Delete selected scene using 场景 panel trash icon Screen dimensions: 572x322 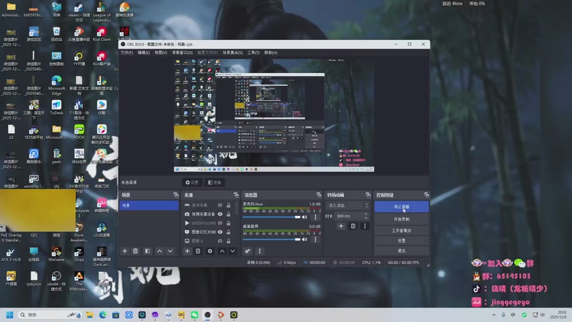click(135, 251)
